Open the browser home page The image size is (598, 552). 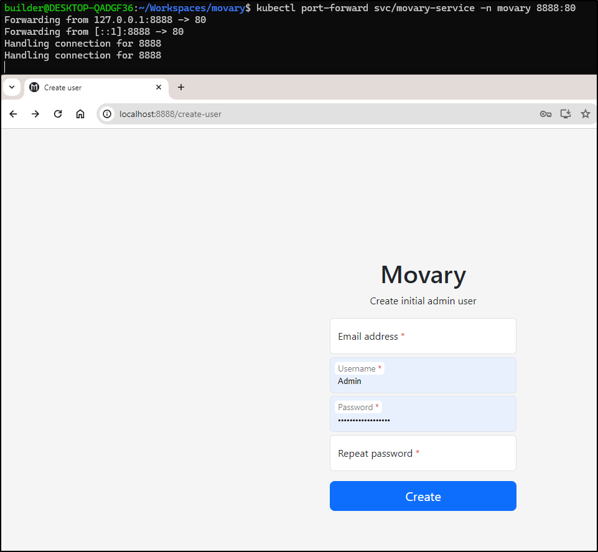(80, 114)
